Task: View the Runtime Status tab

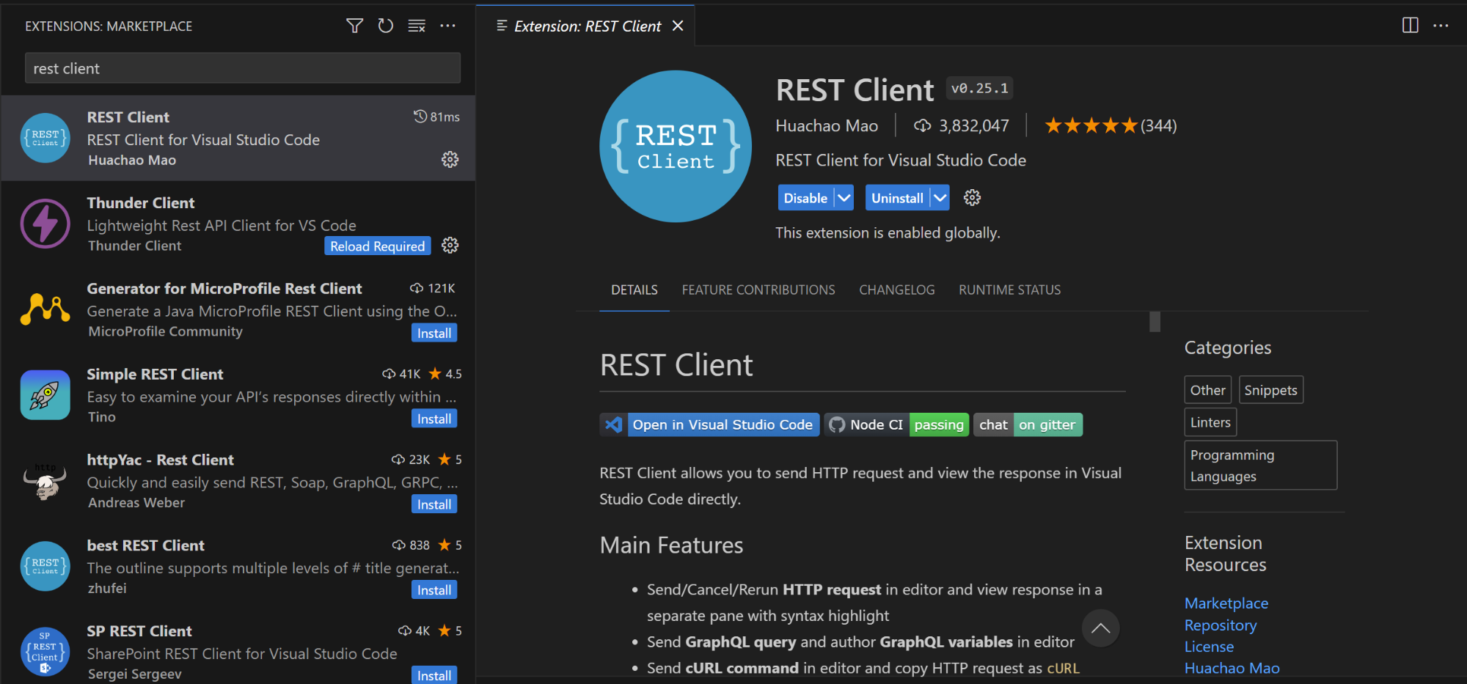Action: tap(1009, 290)
